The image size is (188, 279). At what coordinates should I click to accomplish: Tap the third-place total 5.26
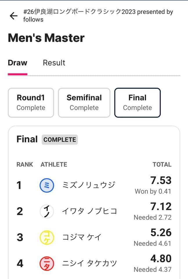pyautogui.click(x=161, y=233)
